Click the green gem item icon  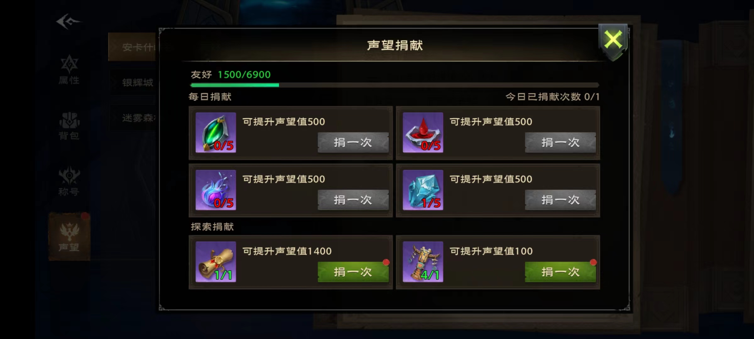[216, 132]
